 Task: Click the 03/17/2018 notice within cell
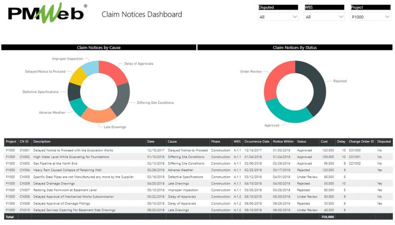pos(281,170)
